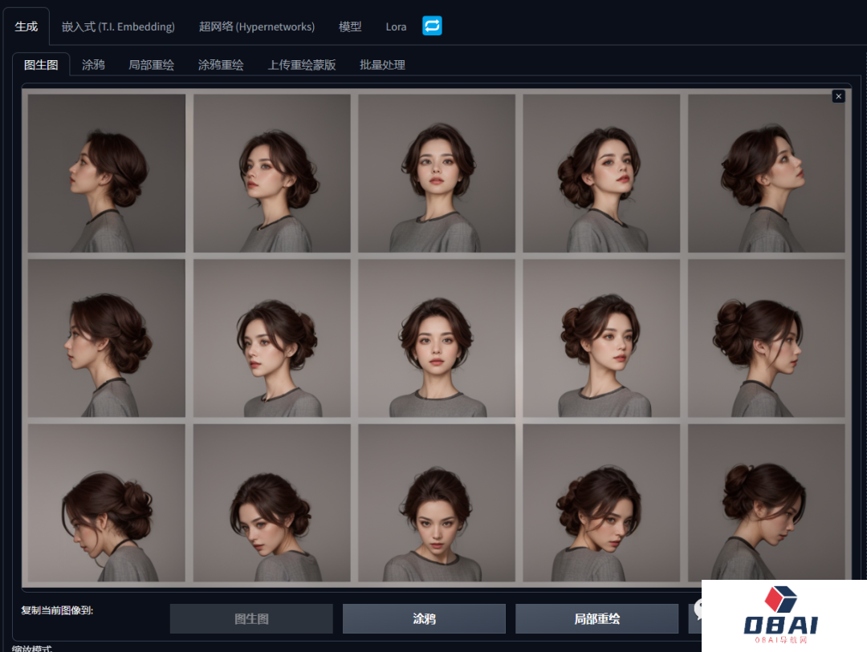Open the 批量处理 sub-tab
This screenshot has height=652, width=867.
(x=382, y=65)
